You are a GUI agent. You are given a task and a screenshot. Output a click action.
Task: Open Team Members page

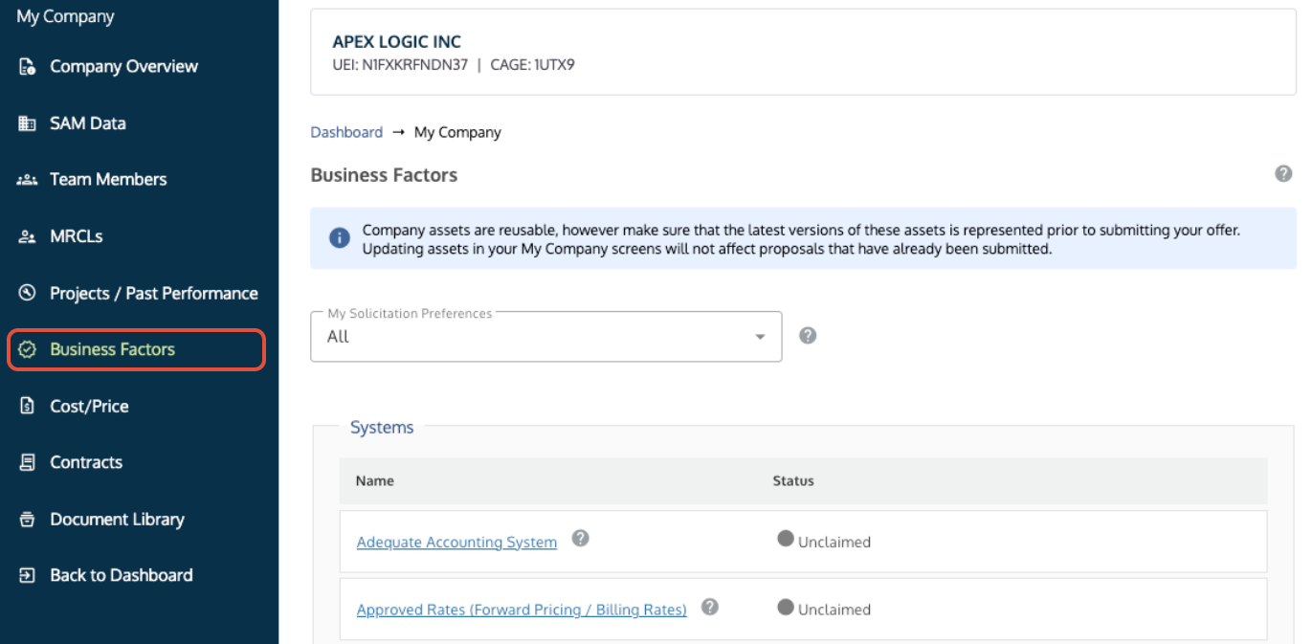(x=108, y=180)
